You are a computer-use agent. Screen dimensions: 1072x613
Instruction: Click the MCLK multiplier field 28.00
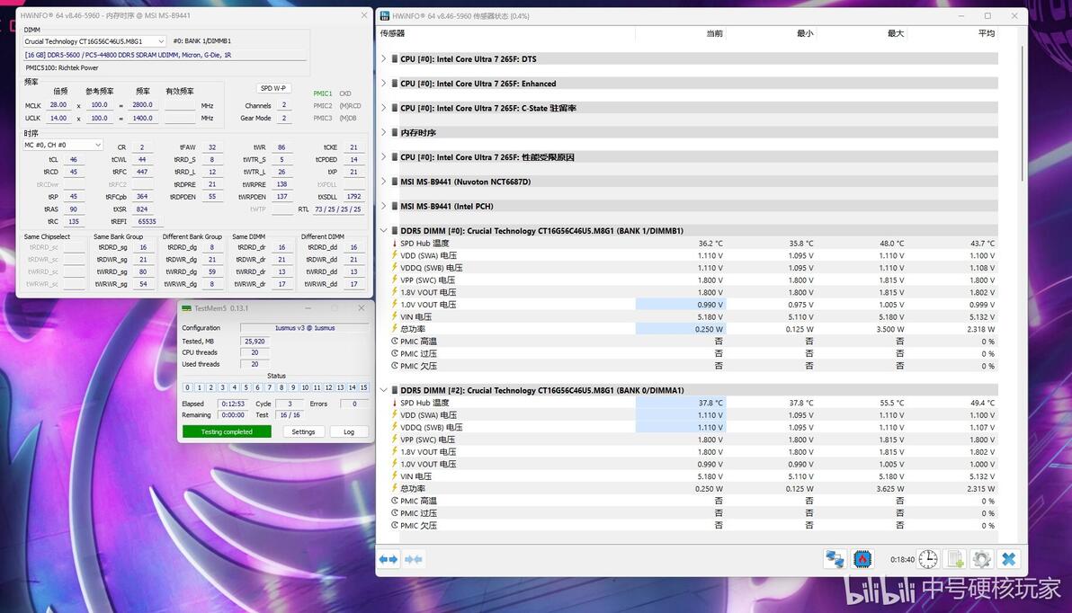click(x=58, y=105)
